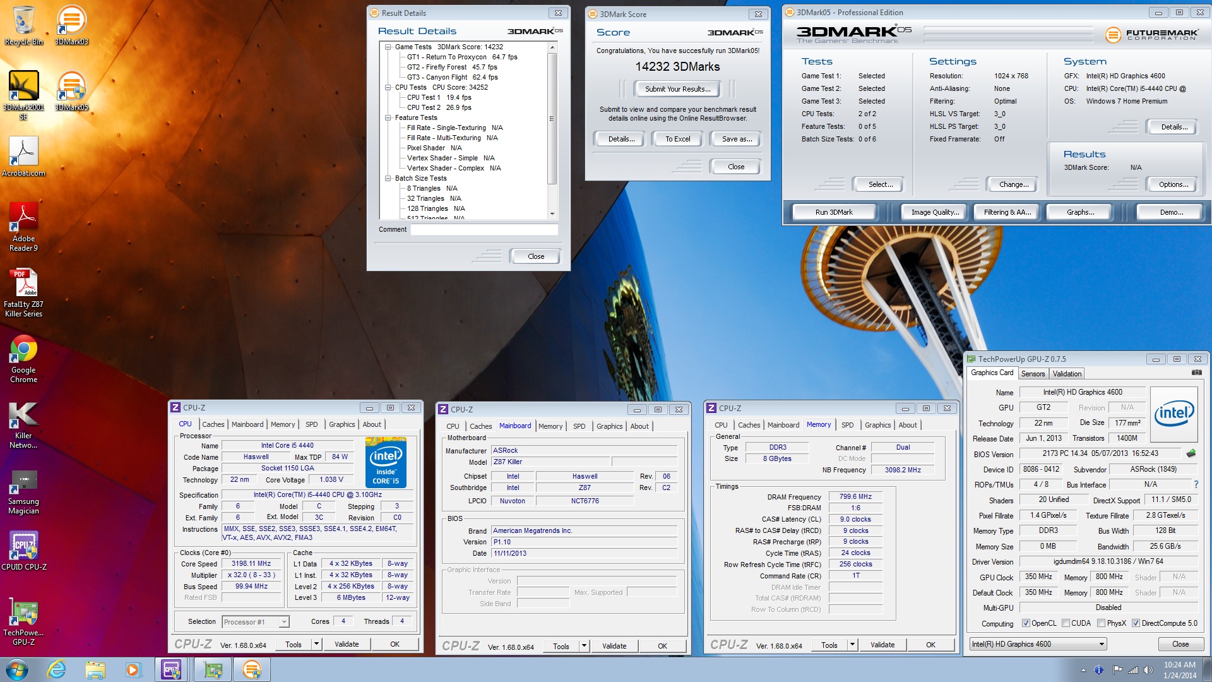
Task: Switch to the Validation tab in GPU-Z
Action: [1067, 374]
